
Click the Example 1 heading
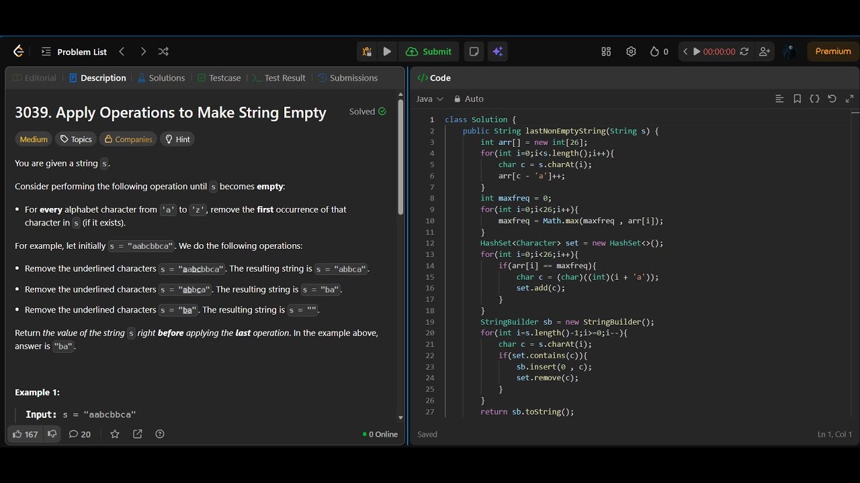(x=38, y=392)
